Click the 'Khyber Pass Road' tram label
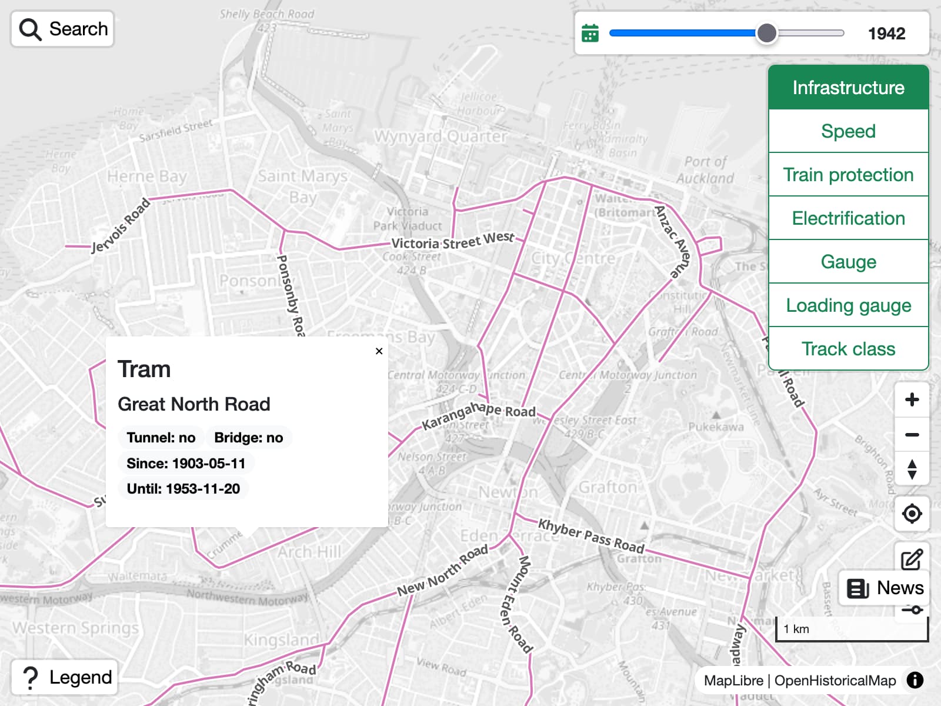Viewport: 941px width, 706px height. (x=591, y=536)
